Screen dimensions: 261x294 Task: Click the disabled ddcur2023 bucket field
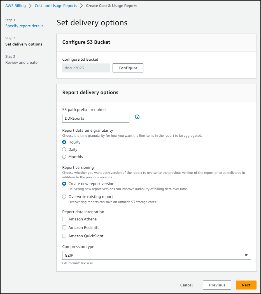tap(86, 68)
